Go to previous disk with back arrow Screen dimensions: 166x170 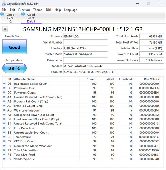(5, 29)
